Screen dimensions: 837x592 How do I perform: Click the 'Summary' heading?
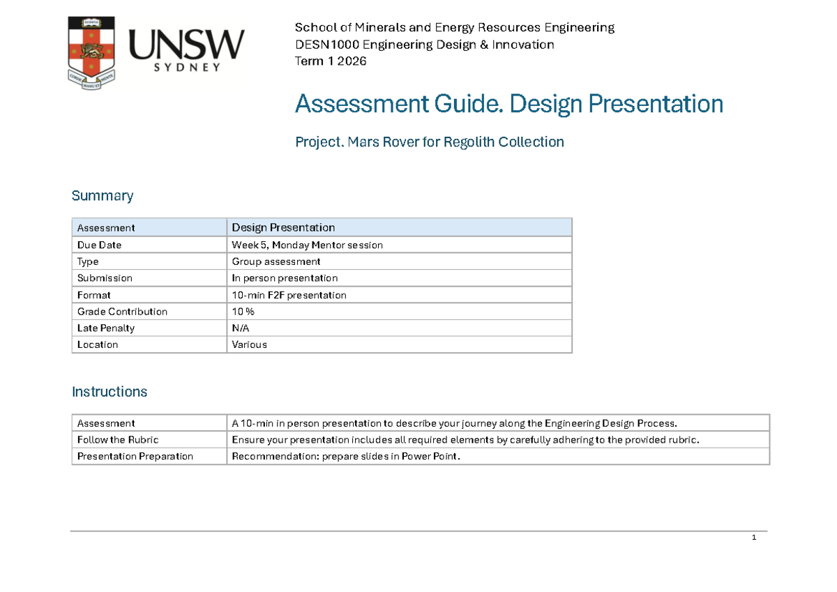click(x=103, y=196)
